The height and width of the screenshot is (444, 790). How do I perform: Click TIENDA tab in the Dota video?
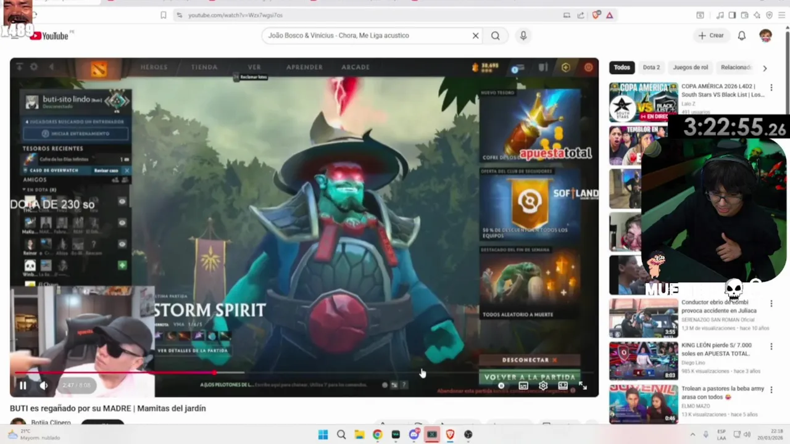[x=204, y=67]
